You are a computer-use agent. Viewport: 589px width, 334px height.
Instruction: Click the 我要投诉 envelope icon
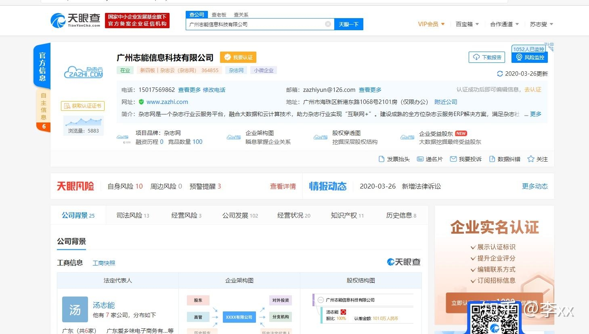point(453,159)
